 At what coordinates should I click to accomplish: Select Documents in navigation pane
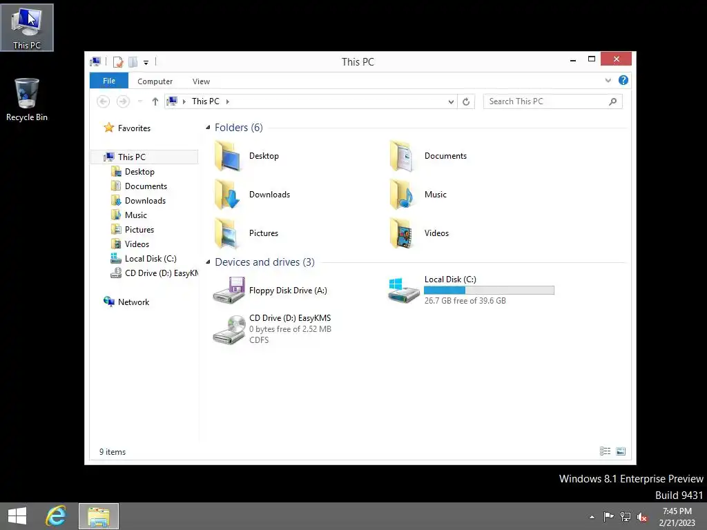[139, 186]
